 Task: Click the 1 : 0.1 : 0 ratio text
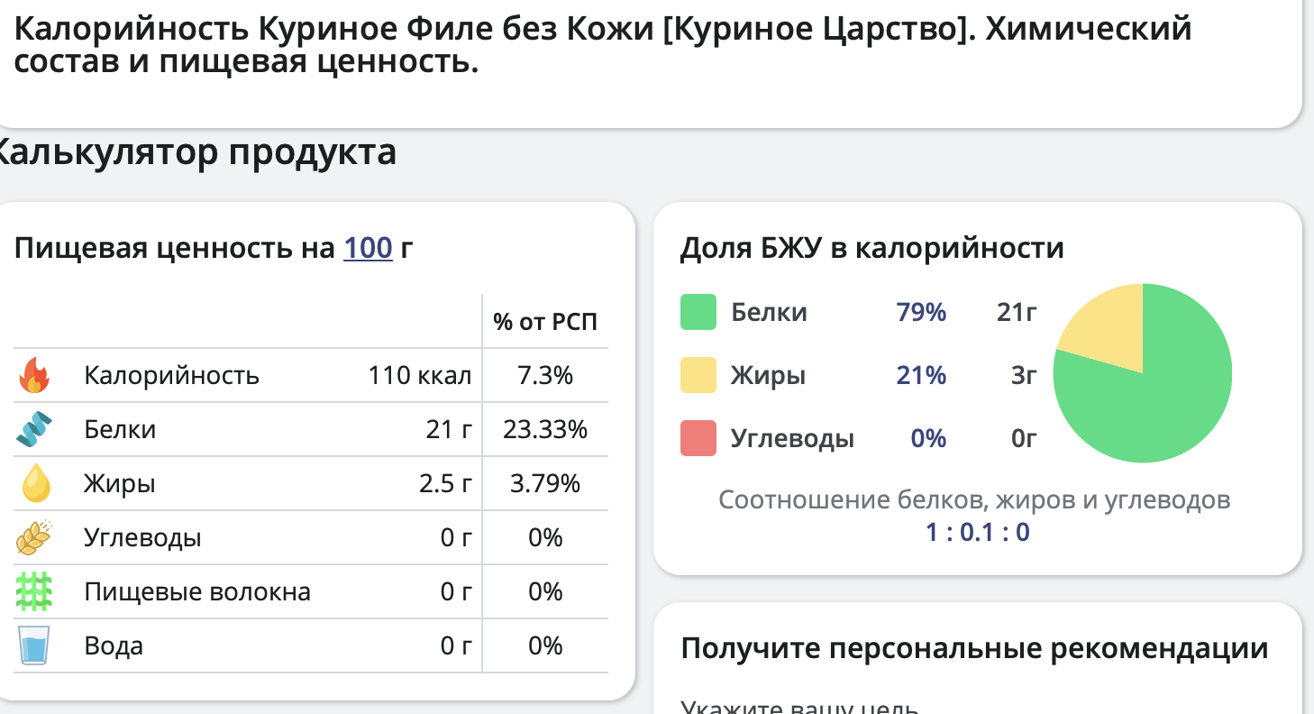[977, 532]
